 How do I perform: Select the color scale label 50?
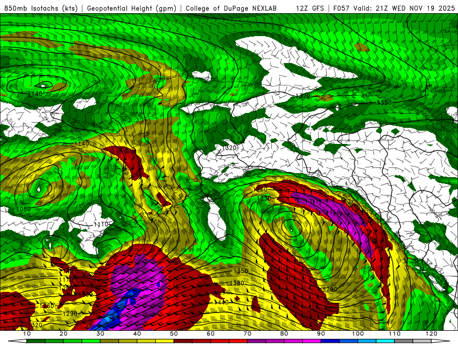(174, 334)
